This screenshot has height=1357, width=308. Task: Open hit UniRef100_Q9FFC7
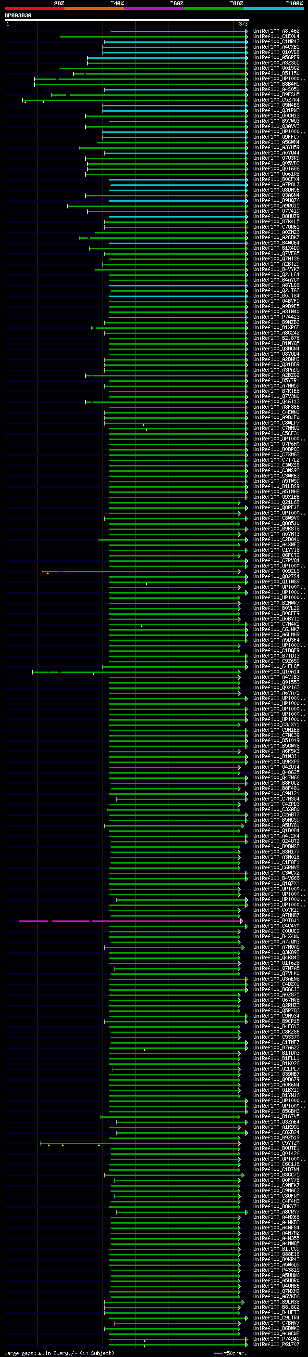[276, 137]
